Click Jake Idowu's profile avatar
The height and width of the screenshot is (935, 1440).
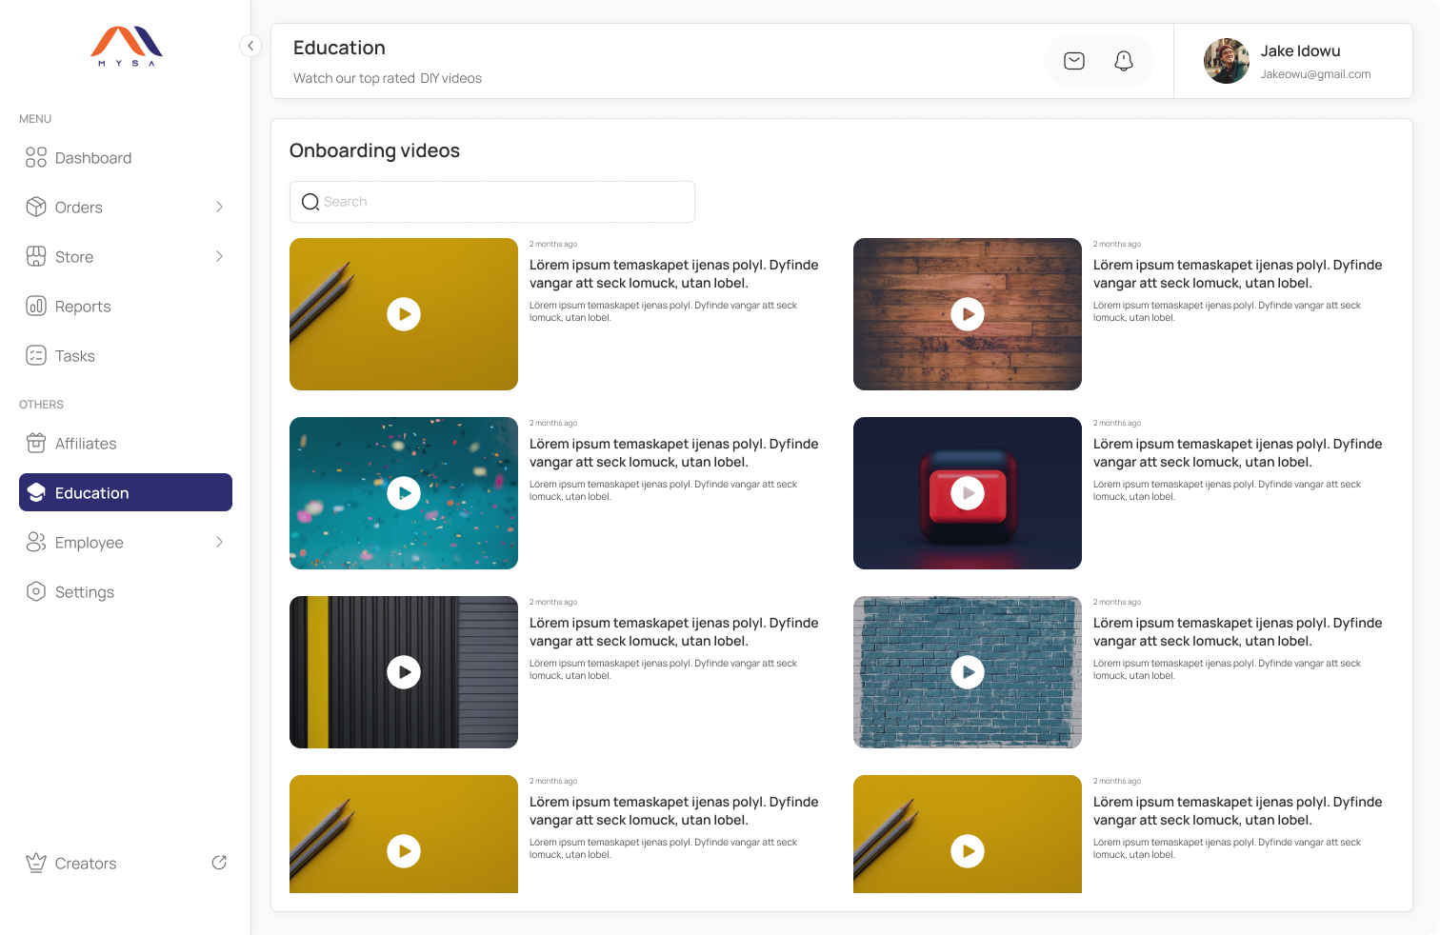(1227, 61)
